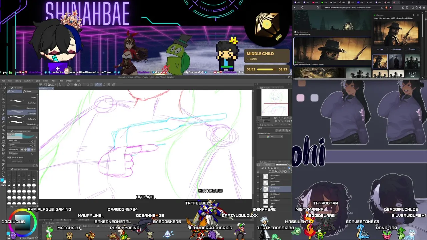Click the New canvas icon in command bar
427x240 pixels.
(46, 85)
